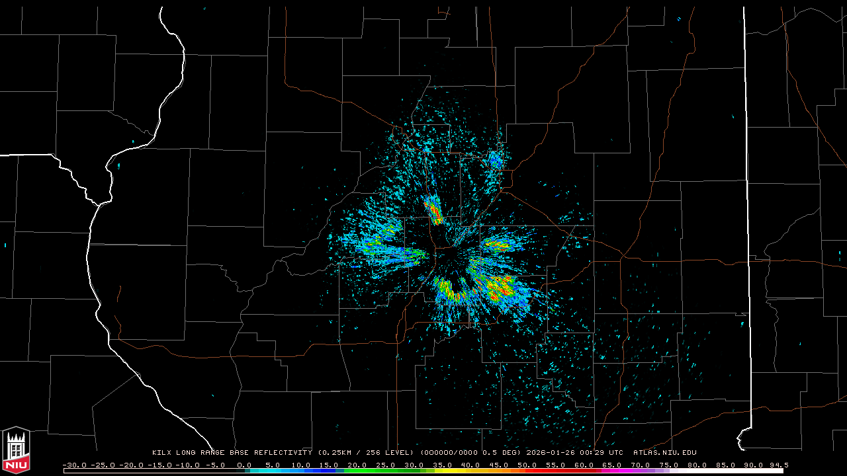Click the 5.0 dBZ cyan color on scale
Screen dimensions: 847x476
273,471
